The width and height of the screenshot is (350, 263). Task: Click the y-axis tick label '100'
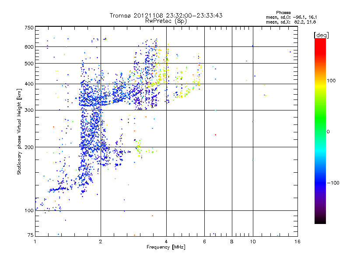tap(29, 211)
